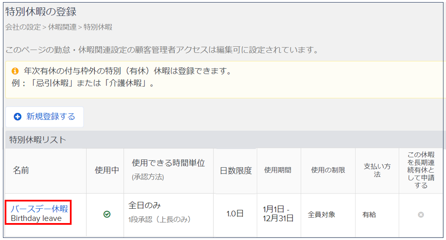Click the 使用中 column header
The height and width of the screenshot is (240, 446).
107,170
